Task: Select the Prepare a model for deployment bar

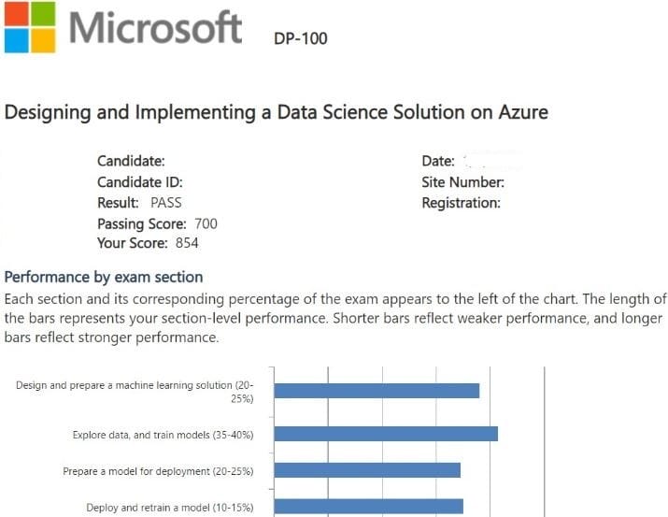Action: pyautogui.click(x=367, y=470)
